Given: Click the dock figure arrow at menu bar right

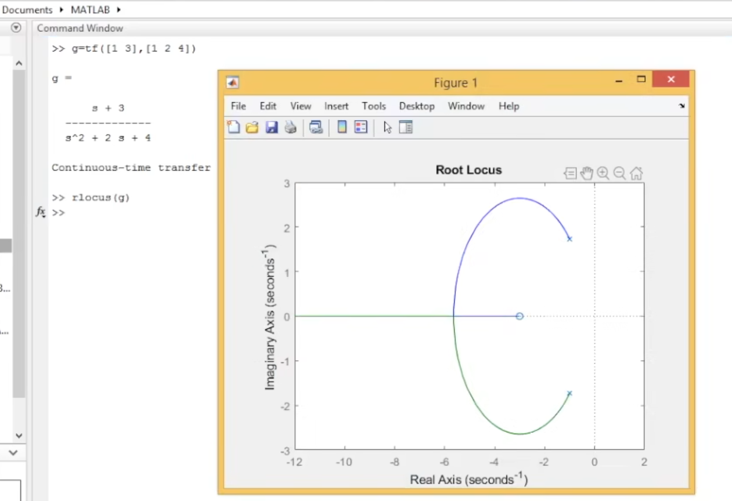Looking at the screenshot, I should click(681, 106).
